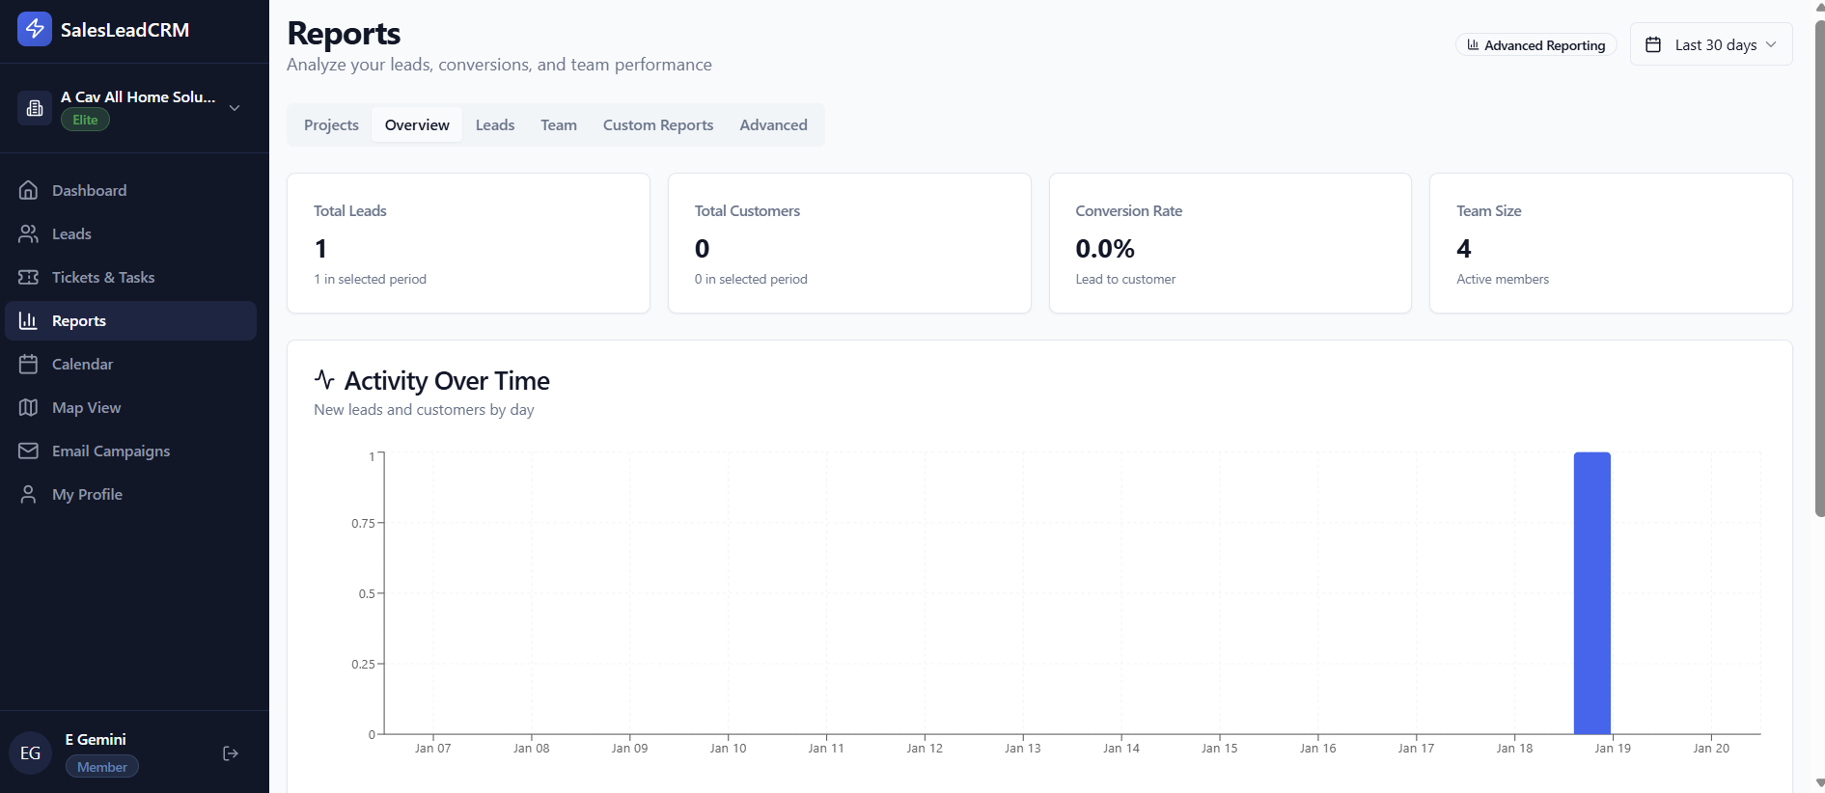This screenshot has height=793, width=1825.
Task: Click the SalesLeadCRM lightning bolt logo
Action: [x=35, y=29]
